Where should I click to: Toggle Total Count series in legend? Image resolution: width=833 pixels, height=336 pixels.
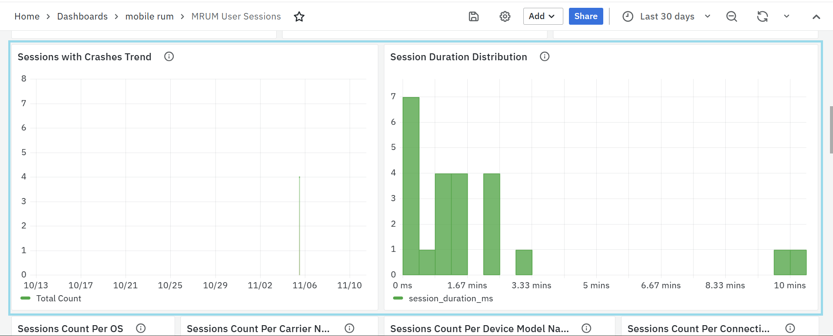pyautogui.click(x=58, y=298)
